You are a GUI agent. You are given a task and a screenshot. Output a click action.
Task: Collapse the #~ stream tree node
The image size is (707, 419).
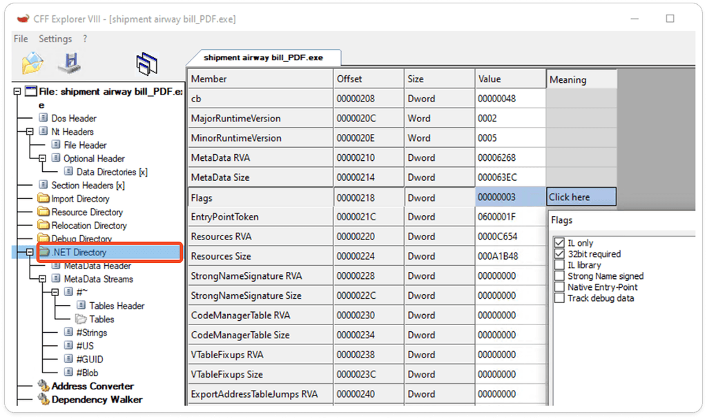[55, 292]
